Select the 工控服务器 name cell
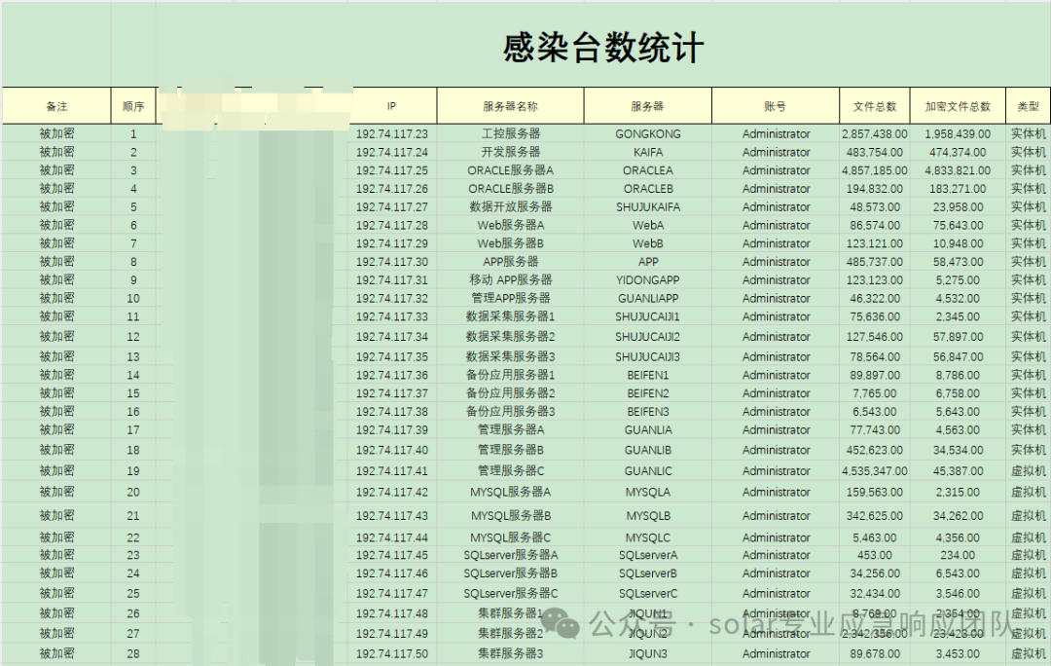Screen dimensions: 1051x666 point(511,133)
